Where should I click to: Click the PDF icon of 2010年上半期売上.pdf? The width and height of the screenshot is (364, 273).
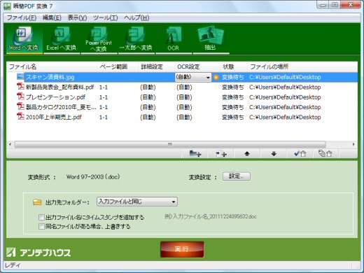click(20, 117)
